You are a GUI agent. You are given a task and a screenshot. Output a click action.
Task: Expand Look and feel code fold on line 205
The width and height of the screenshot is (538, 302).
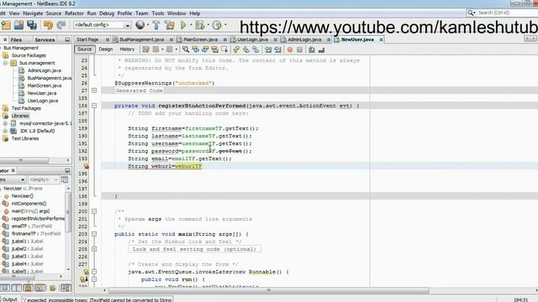coord(94,249)
